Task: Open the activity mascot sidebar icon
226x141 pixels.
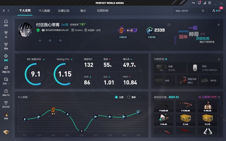Action: click(x=6, y=116)
